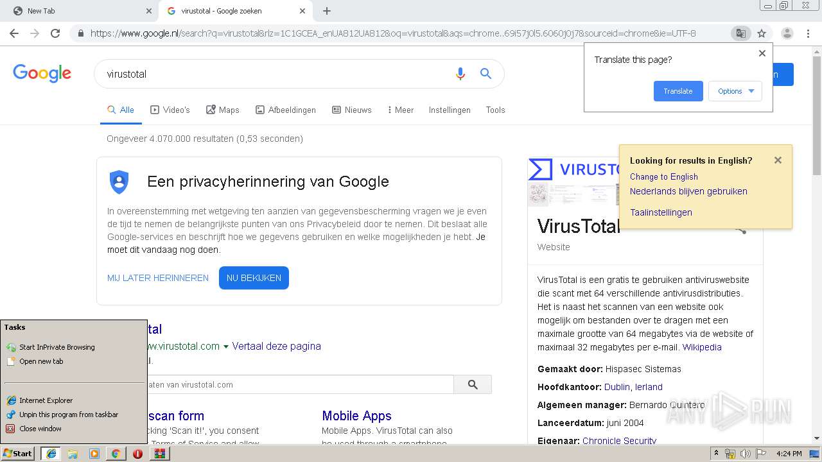
Task: Click the 4:24 PM taskbar clock
Action: click(x=789, y=454)
